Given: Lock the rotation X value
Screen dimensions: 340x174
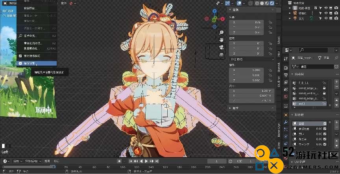Looking at the screenshot, I should pyautogui.click(x=270, y=44).
